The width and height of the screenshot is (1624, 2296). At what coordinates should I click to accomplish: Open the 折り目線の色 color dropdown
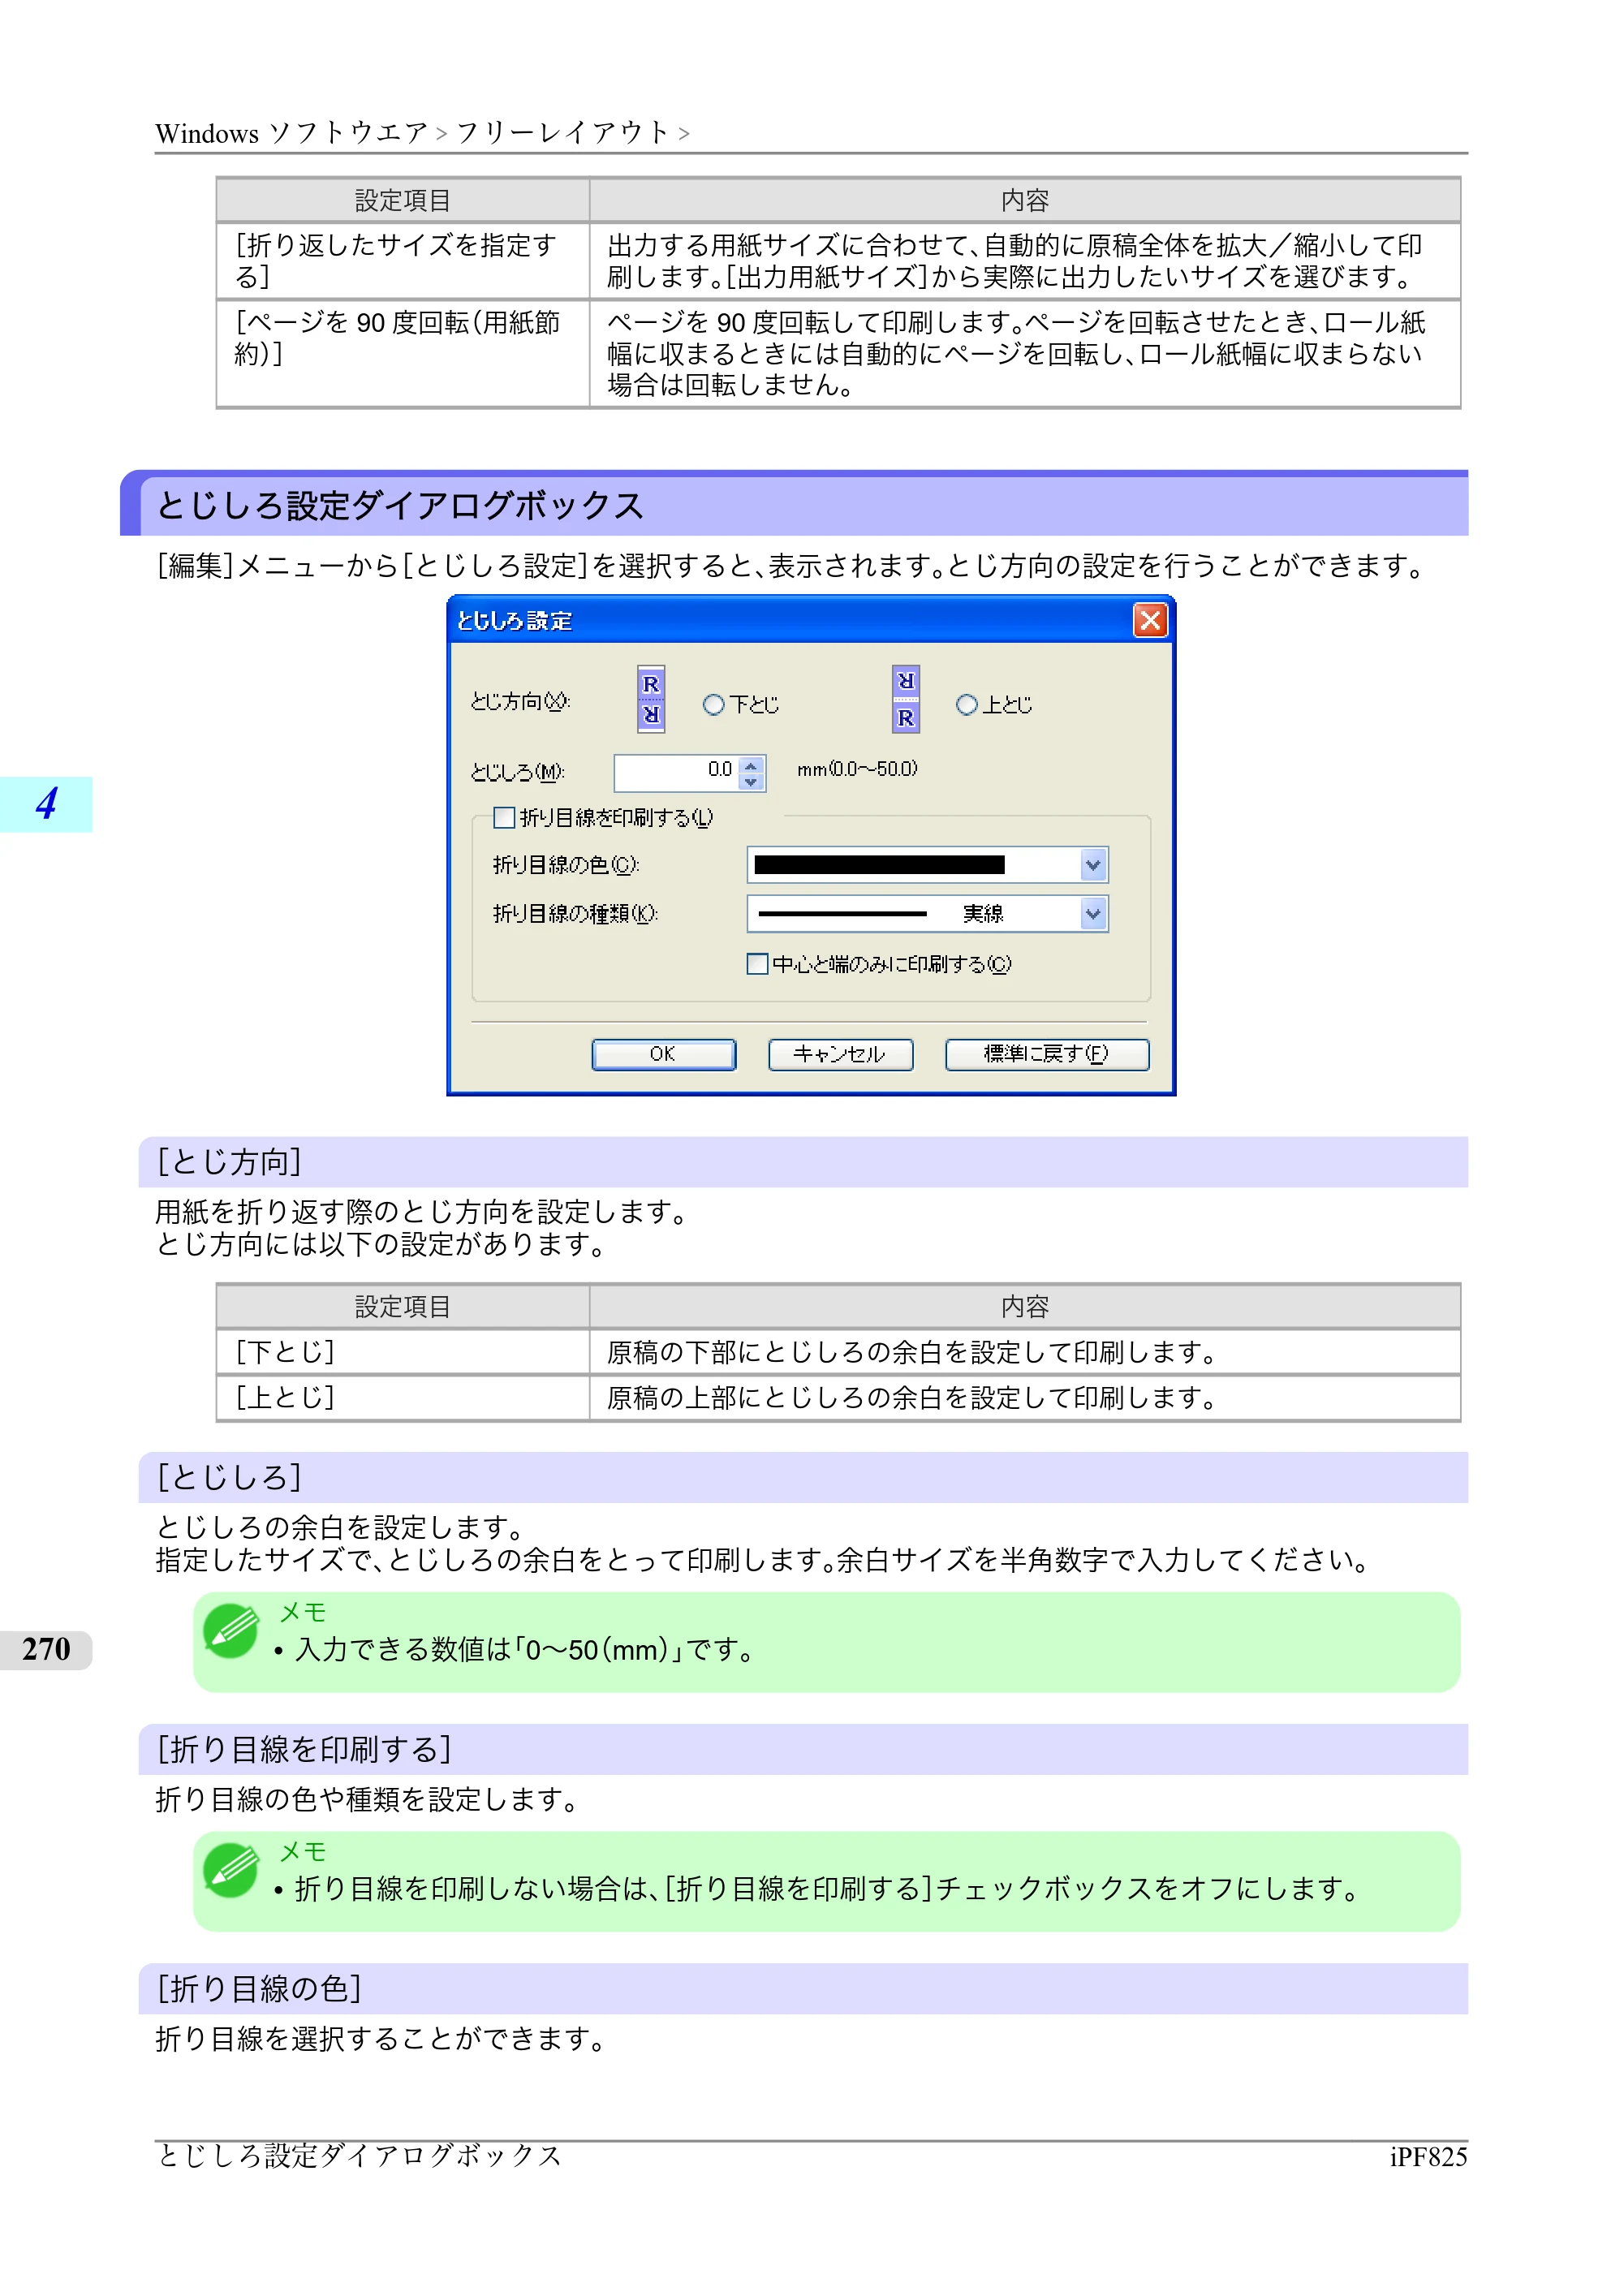coord(1093,865)
